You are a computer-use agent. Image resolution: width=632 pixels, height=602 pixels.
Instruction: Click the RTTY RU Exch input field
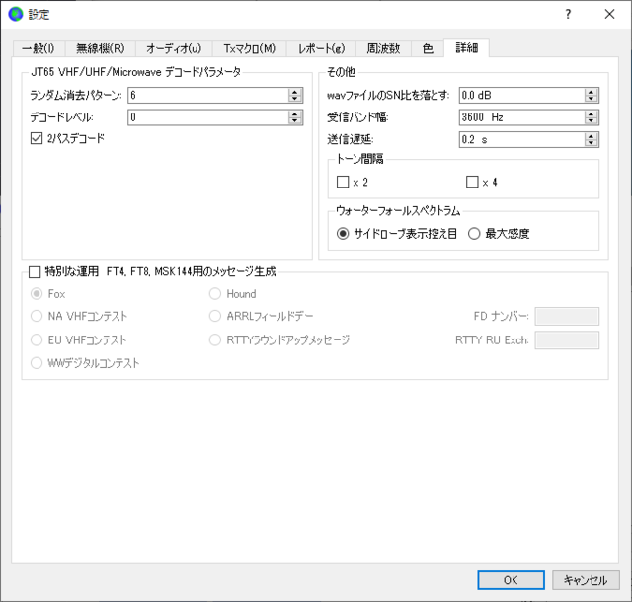click(x=567, y=340)
